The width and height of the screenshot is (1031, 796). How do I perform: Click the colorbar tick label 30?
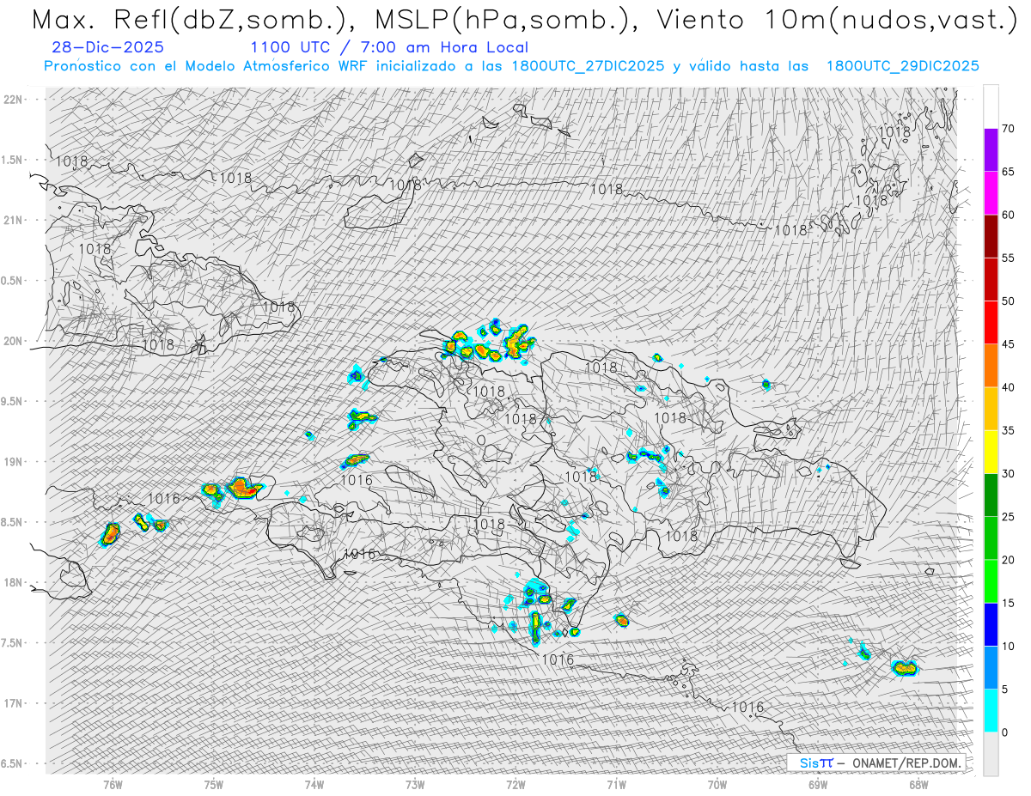pos(1008,474)
